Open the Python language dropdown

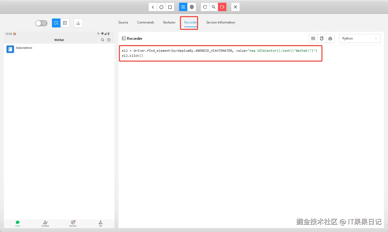[x=360, y=38]
